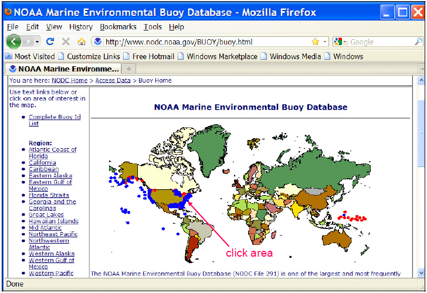The image size is (427, 293).
Task: Open the Tools menu
Action: (152, 26)
